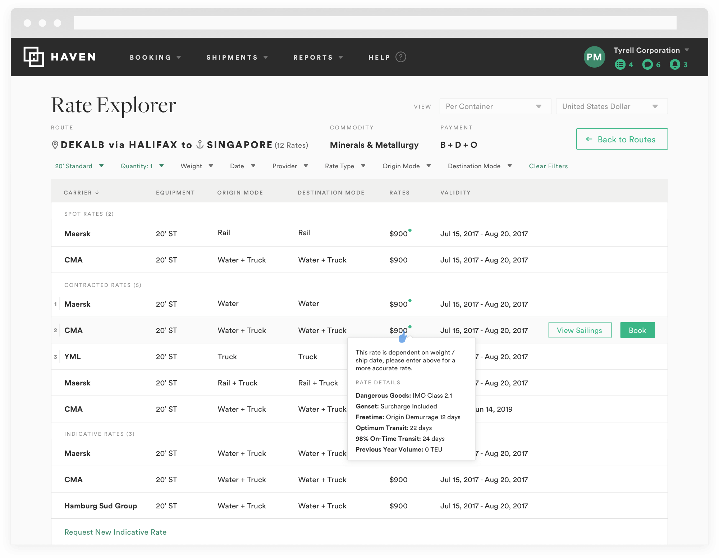Click the Destination Mode column header
This screenshot has width=719, height=558.
[x=331, y=193]
